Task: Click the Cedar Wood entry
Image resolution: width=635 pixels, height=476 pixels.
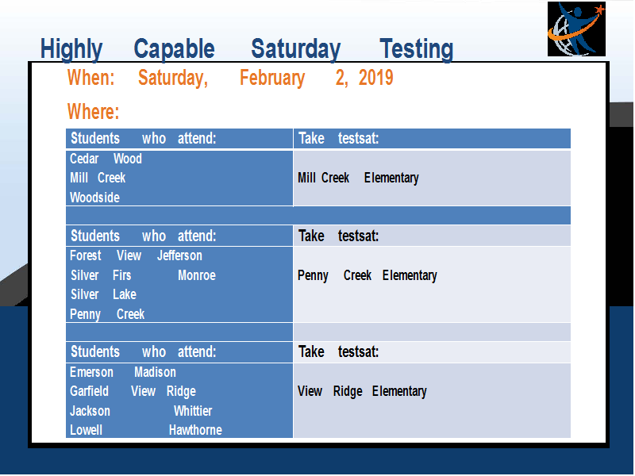Action: 106,159
